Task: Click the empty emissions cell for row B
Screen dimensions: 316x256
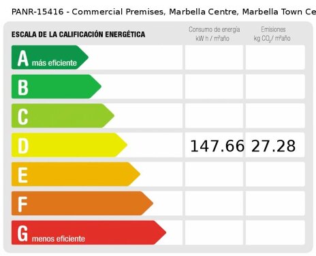Action: coord(275,86)
